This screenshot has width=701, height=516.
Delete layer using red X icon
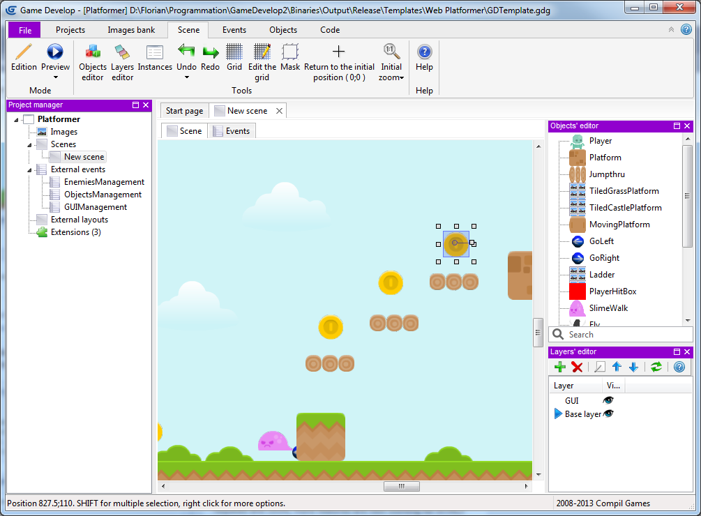[x=577, y=367]
